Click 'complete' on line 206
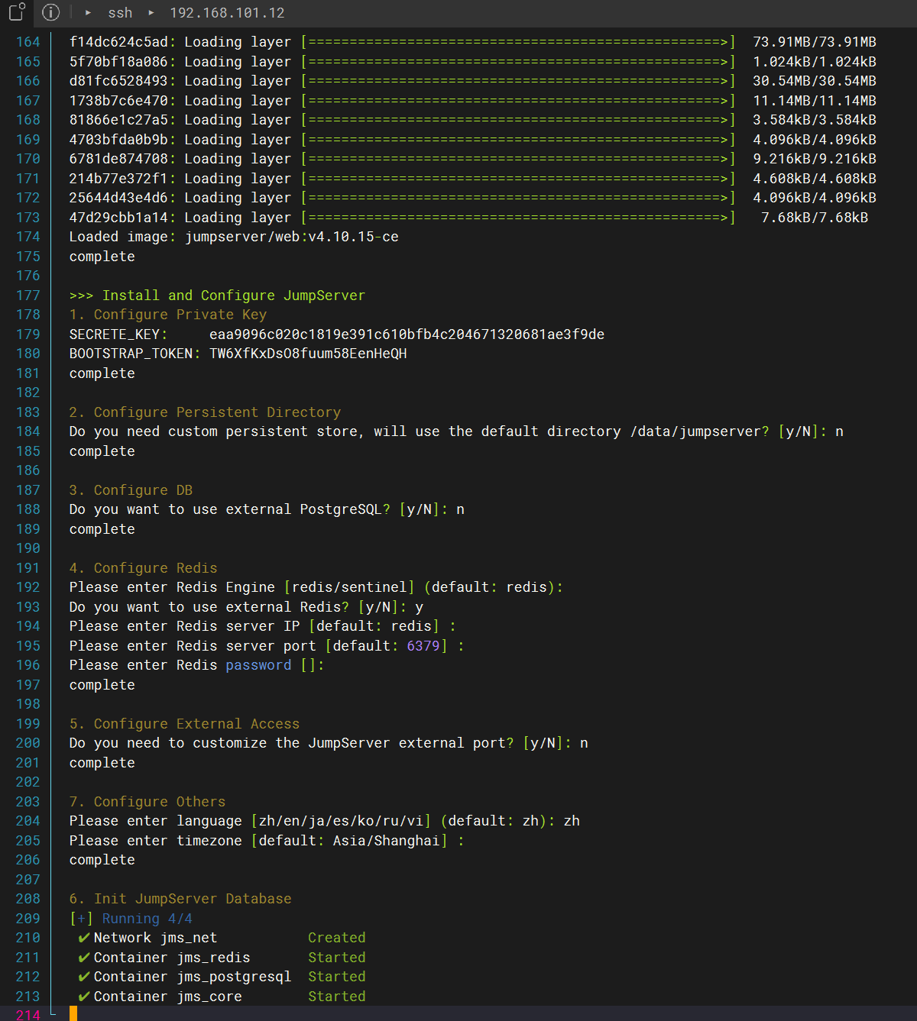This screenshot has height=1021, width=917. click(x=102, y=860)
